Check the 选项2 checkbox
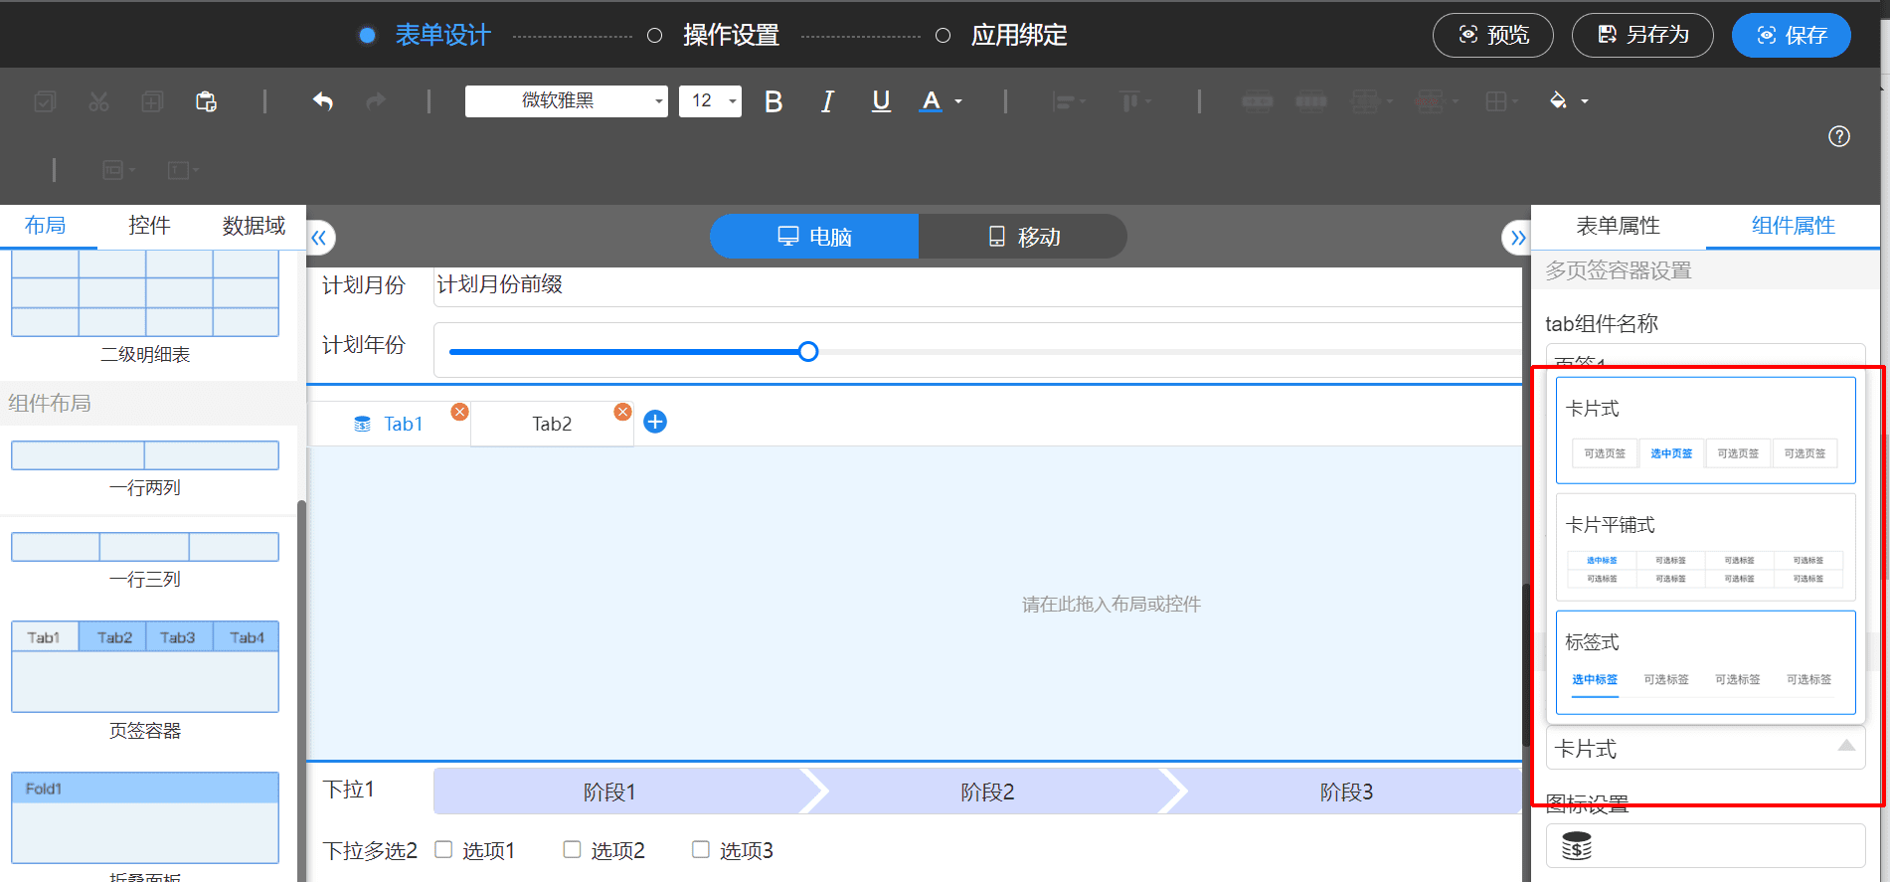 tap(572, 849)
